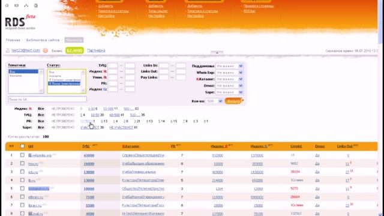Tick the checkbox for mail.ru row

pos(22,214)
